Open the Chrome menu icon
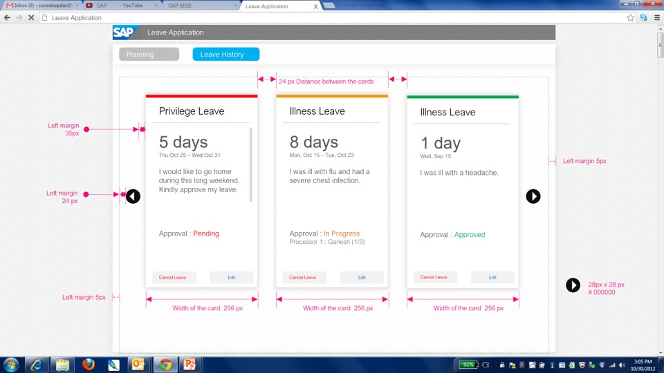The width and height of the screenshot is (664, 373). coord(656,18)
